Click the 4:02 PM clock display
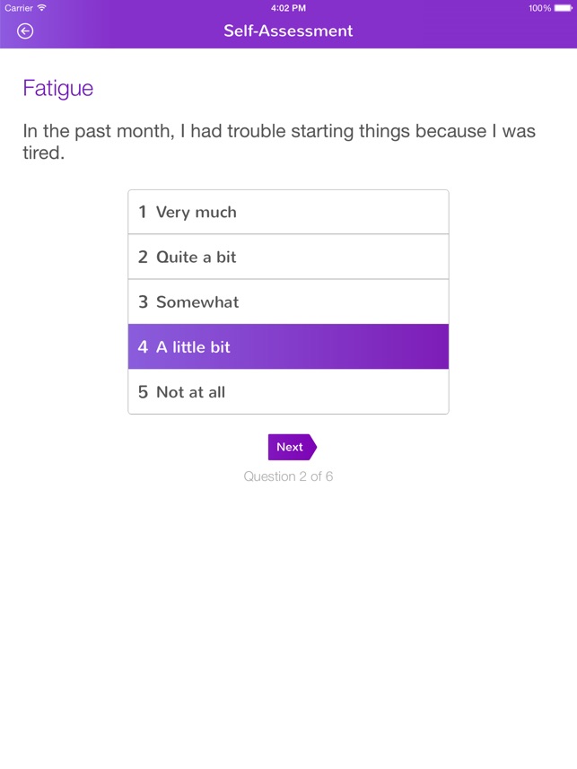Viewport: 577px width, 769px height. [x=288, y=7]
